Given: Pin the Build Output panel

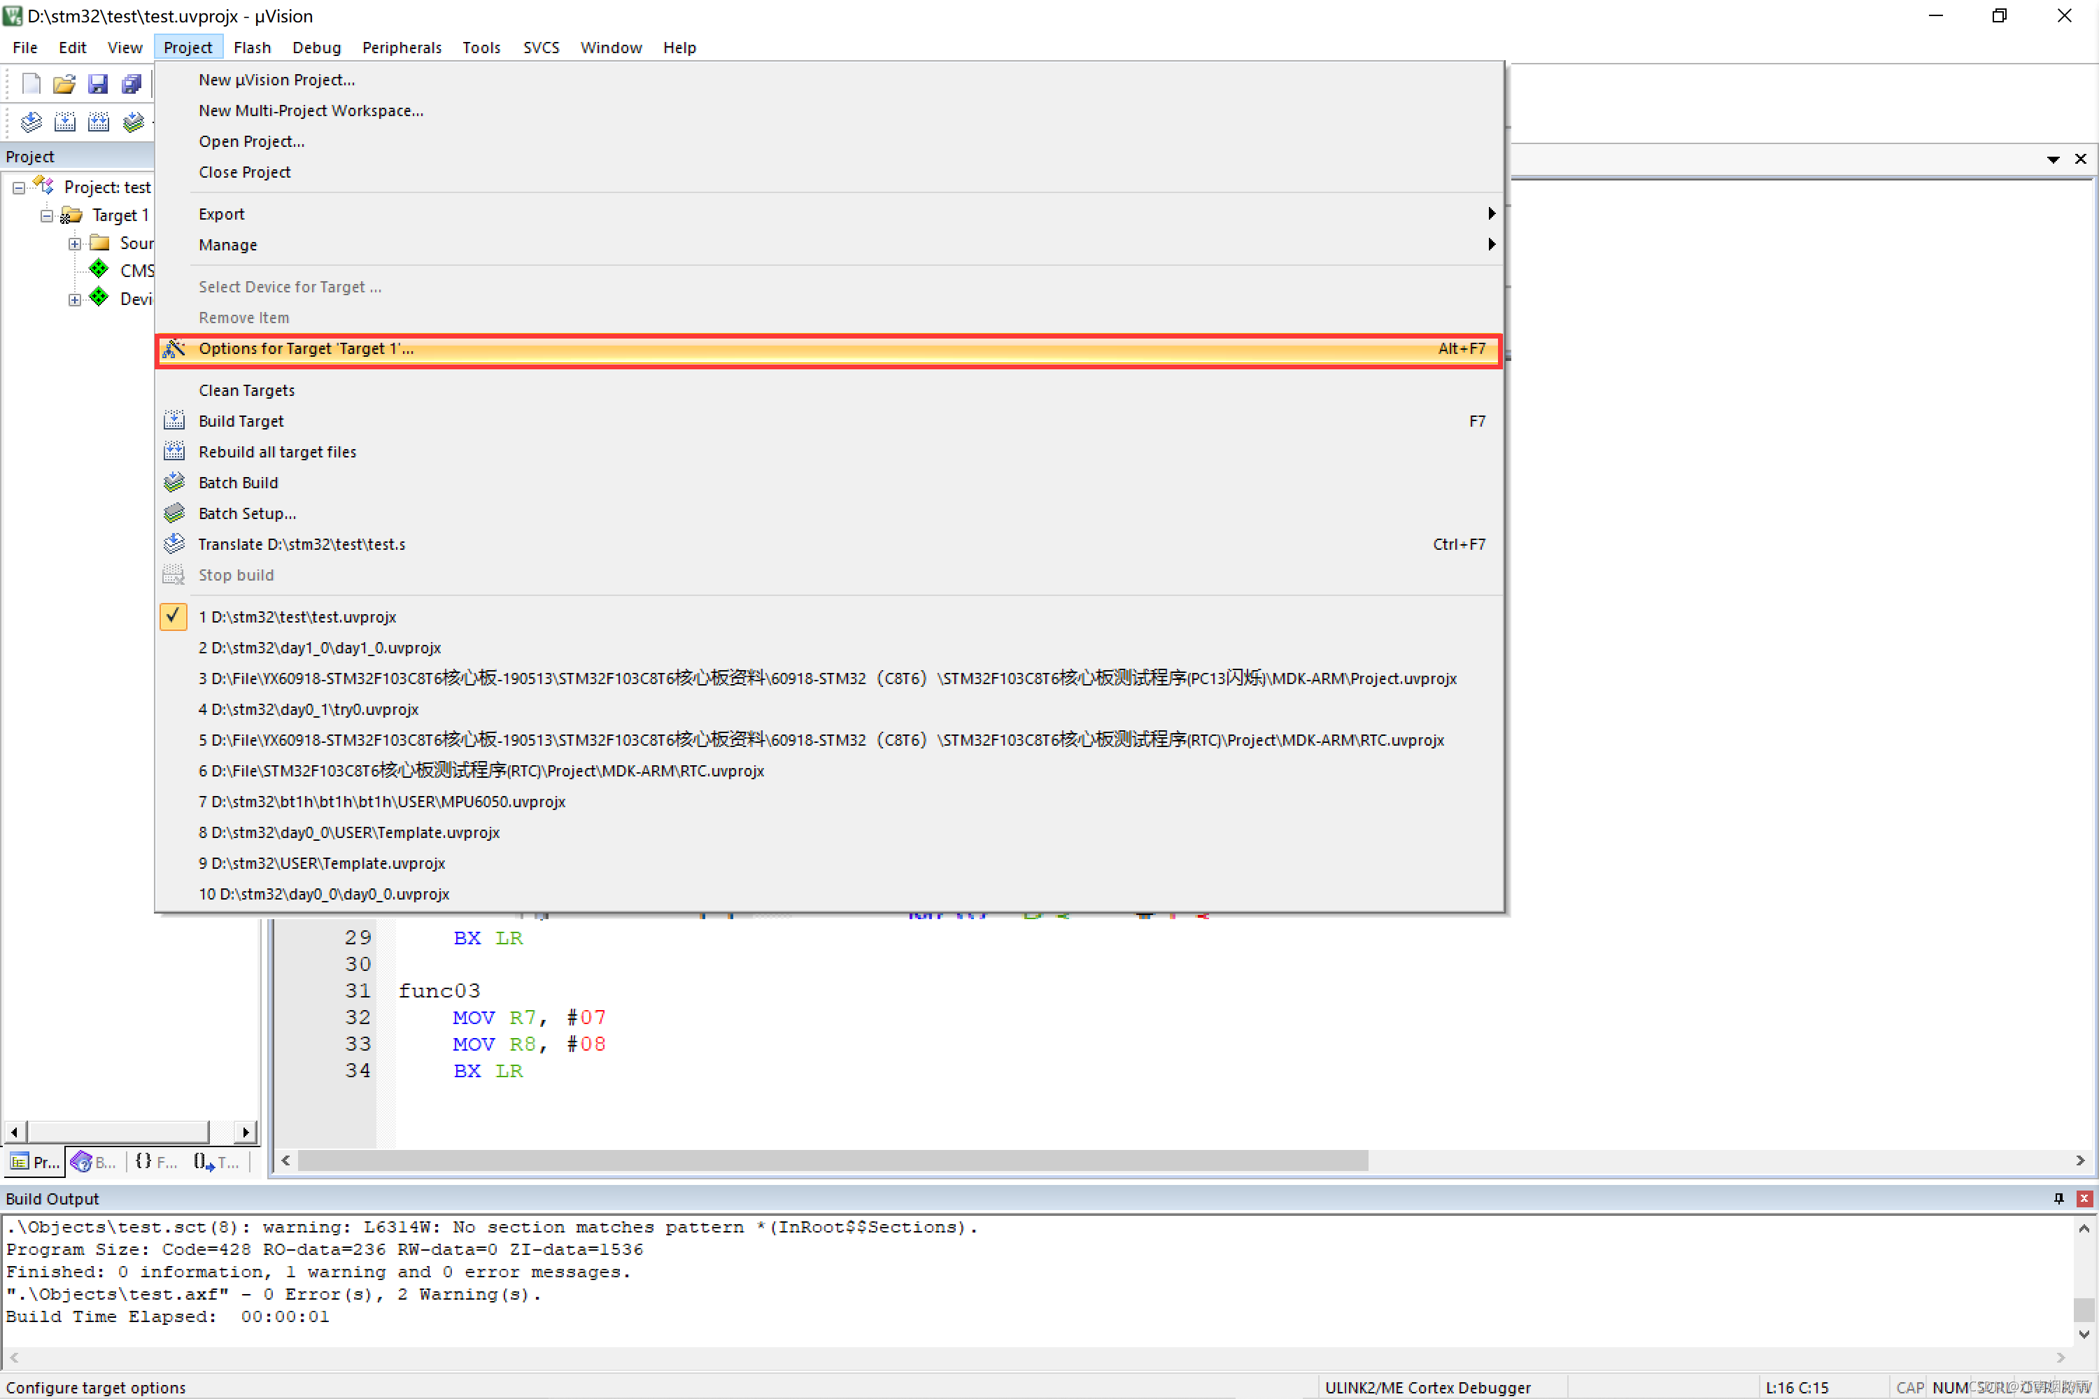Looking at the screenshot, I should tap(2058, 1198).
